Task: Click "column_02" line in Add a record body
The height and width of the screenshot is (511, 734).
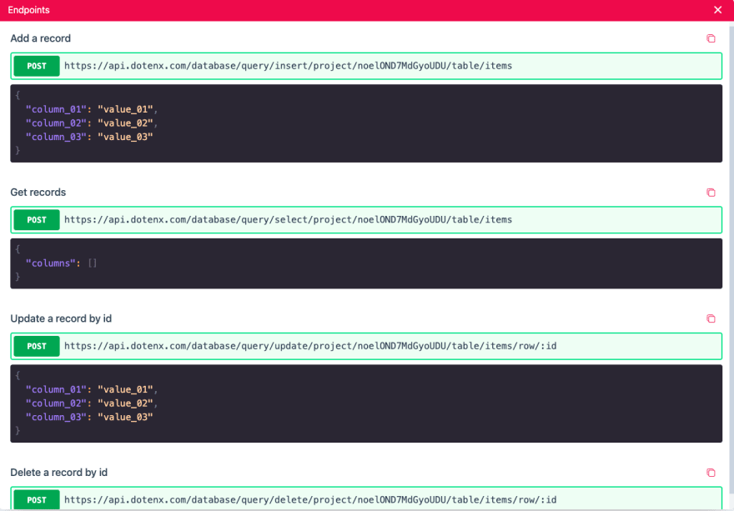Action: 91,123
